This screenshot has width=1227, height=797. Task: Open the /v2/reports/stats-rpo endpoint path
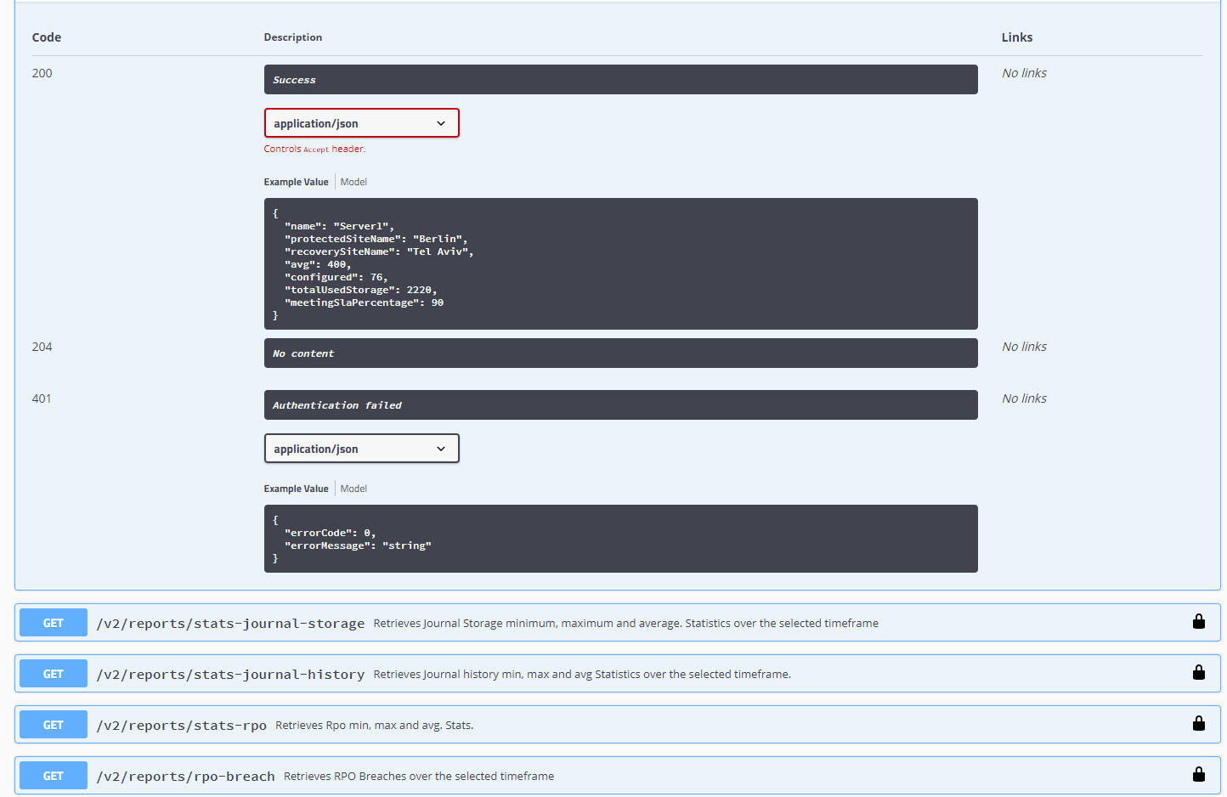pyautogui.click(x=182, y=726)
